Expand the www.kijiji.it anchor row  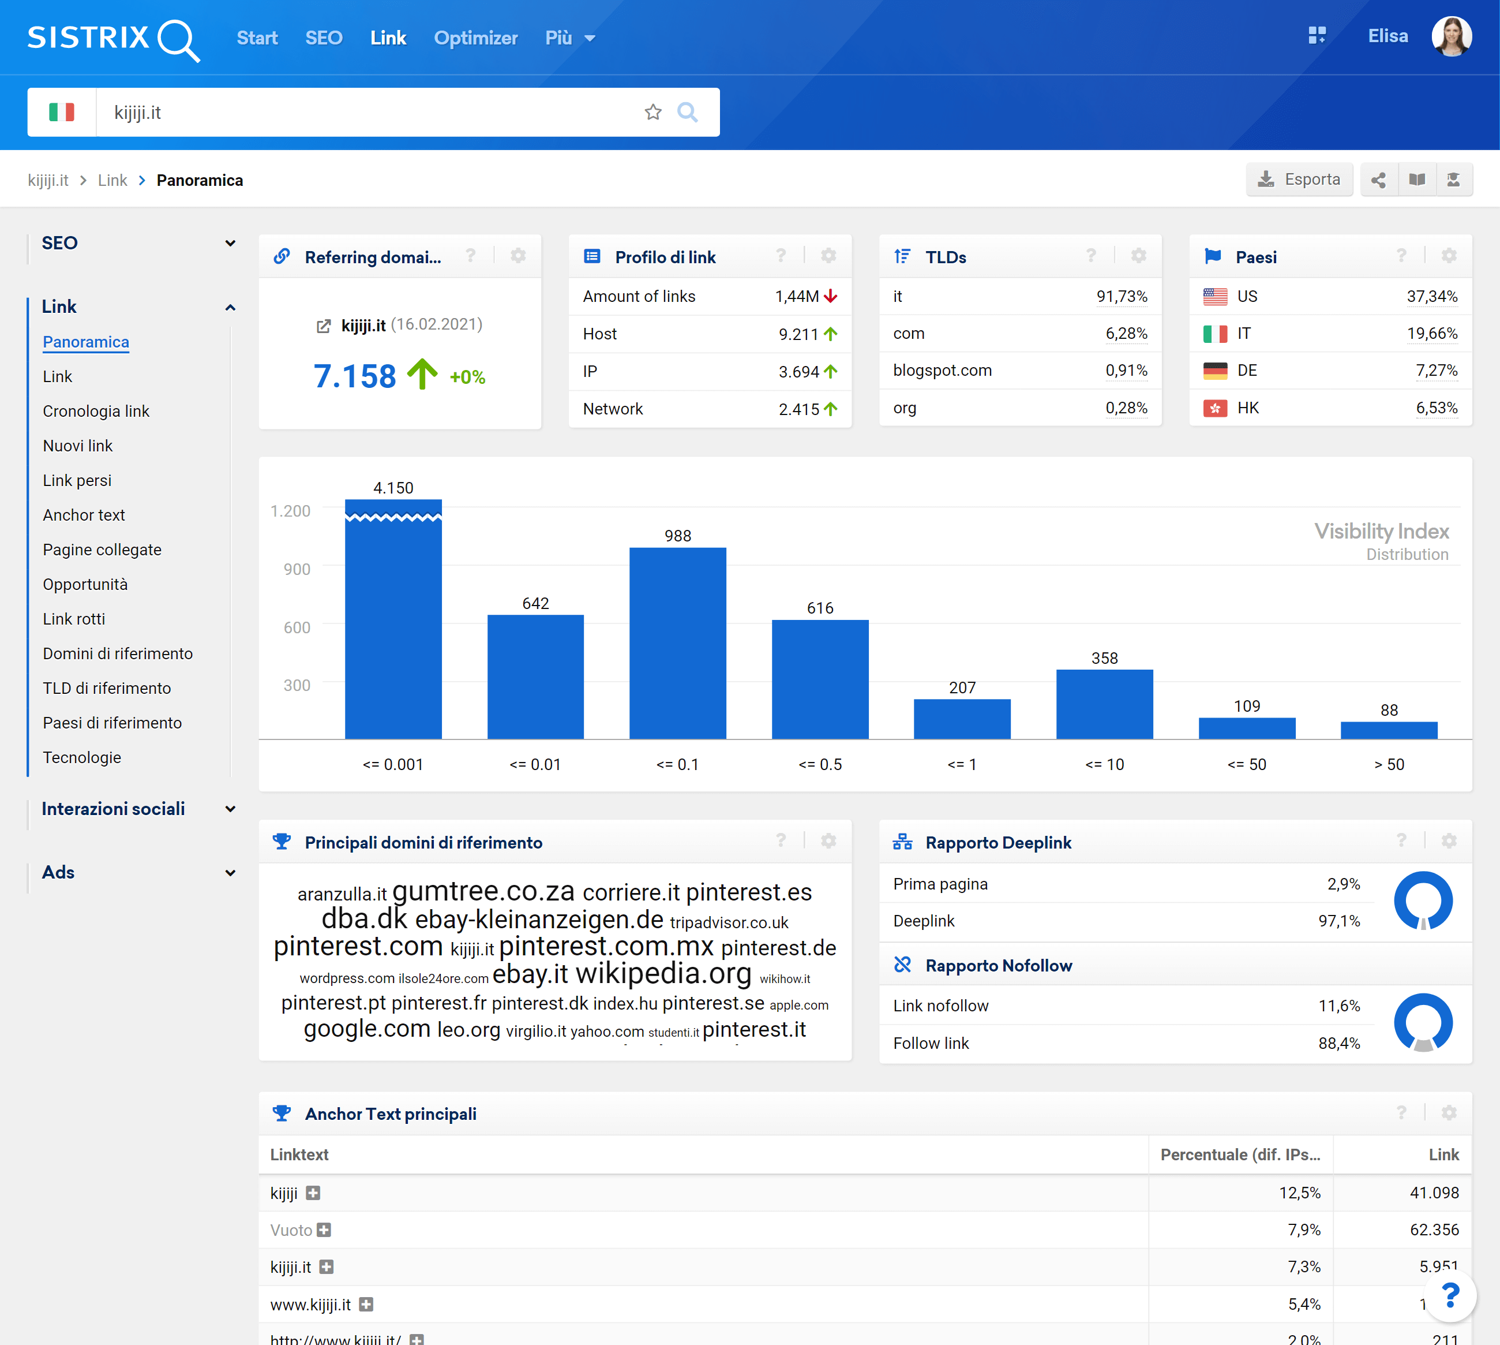tap(366, 1305)
